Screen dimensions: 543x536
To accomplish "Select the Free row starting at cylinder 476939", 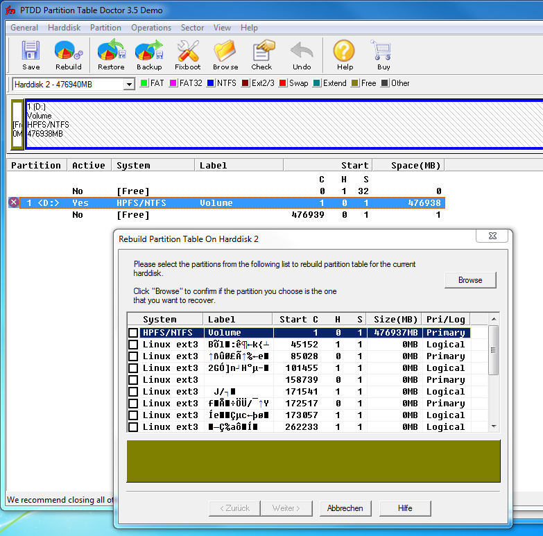I will pos(227,215).
